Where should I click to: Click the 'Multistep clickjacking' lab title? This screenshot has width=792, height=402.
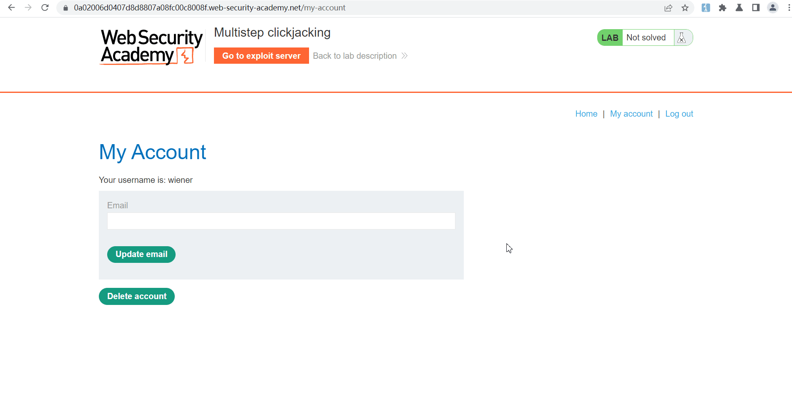pos(272,32)
